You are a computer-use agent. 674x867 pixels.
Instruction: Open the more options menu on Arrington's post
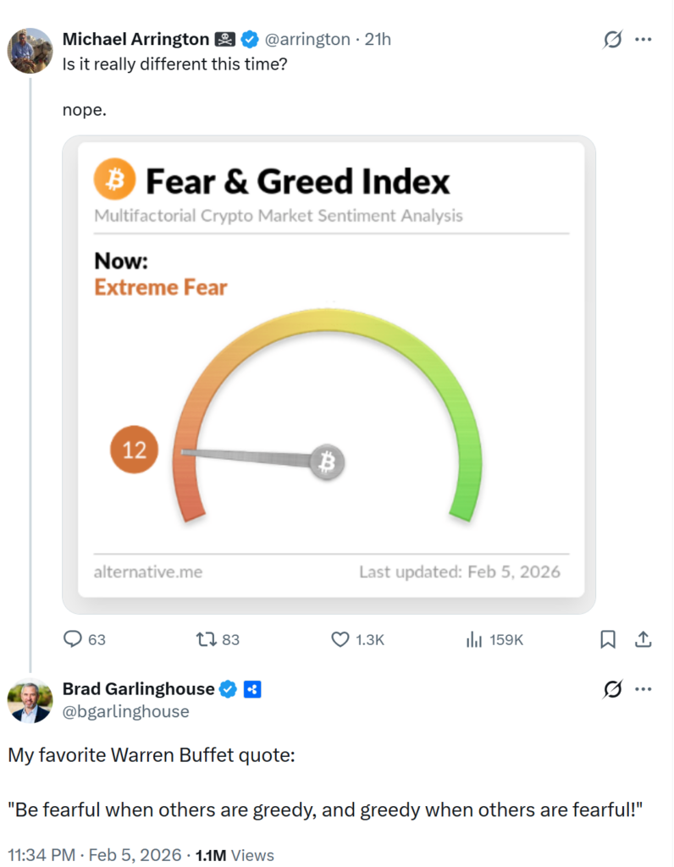click(644, 39)
